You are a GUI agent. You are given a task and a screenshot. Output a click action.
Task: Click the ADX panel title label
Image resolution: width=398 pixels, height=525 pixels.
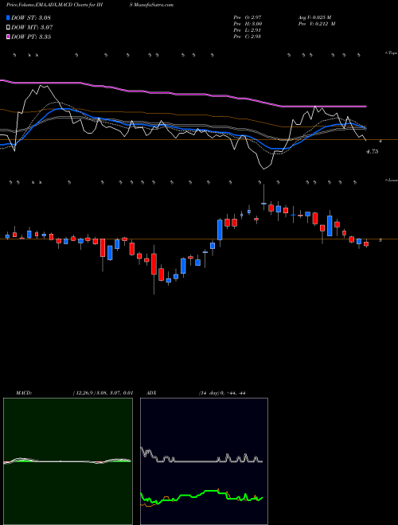[151, 393]
